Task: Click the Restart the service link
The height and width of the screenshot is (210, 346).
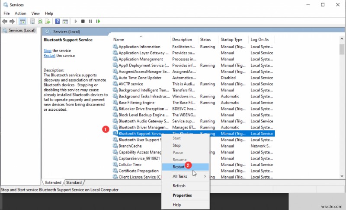Action: coord(49,56)
